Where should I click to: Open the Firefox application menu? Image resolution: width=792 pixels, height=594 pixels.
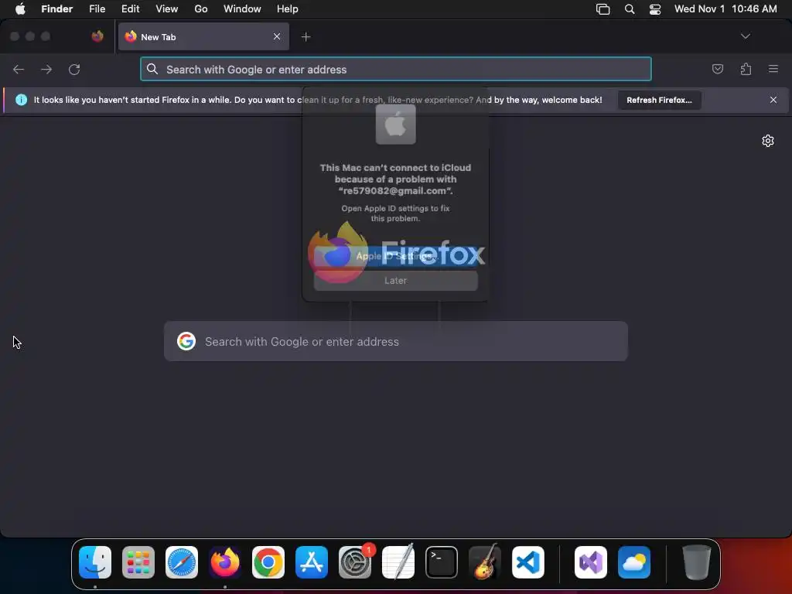[x=773, y=69]
